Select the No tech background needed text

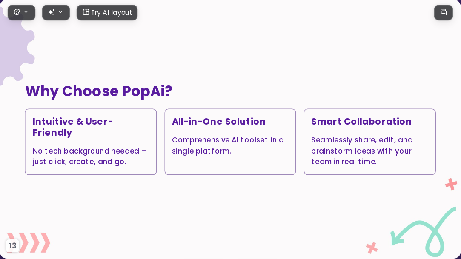point(89,156)
